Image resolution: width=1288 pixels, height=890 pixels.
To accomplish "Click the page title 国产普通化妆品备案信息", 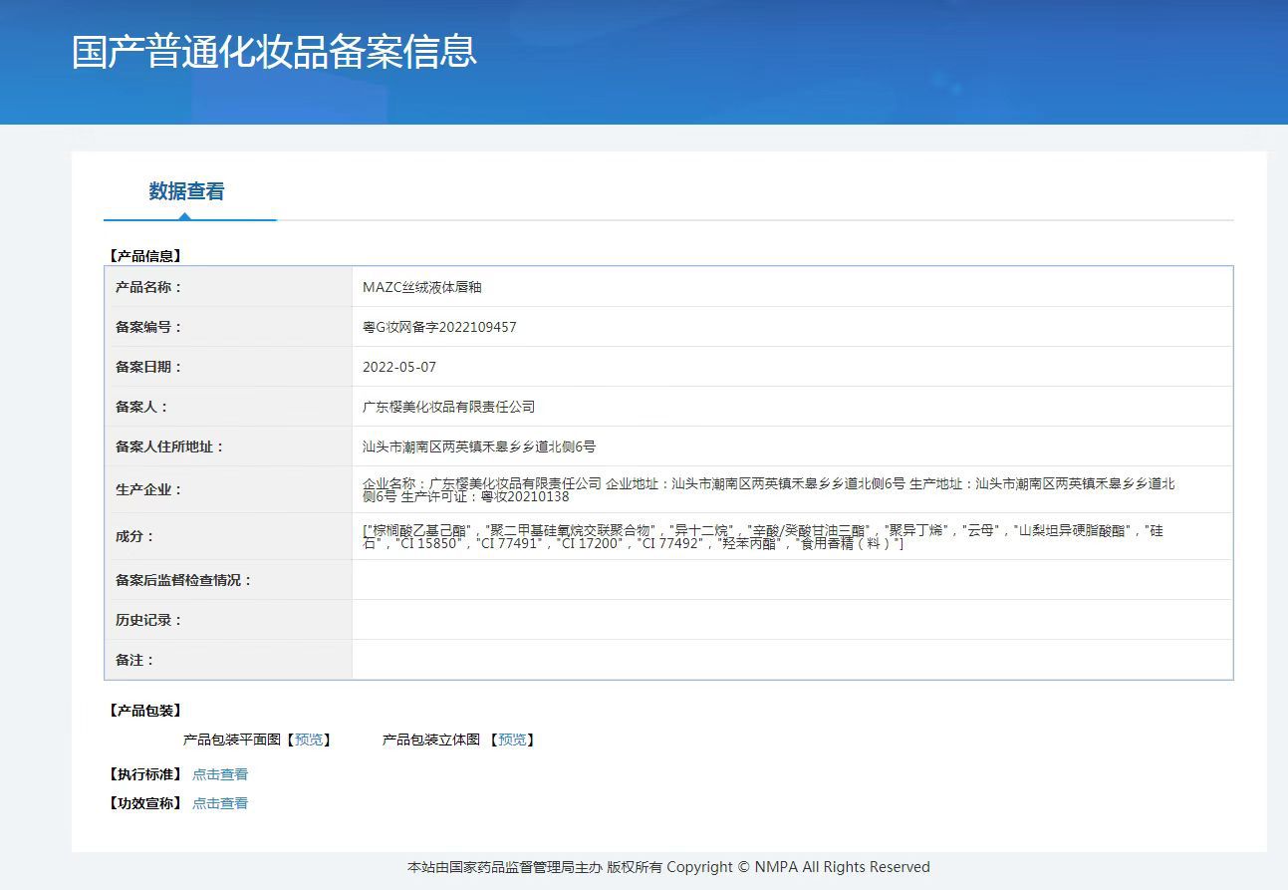I will [x=274, y=52].
